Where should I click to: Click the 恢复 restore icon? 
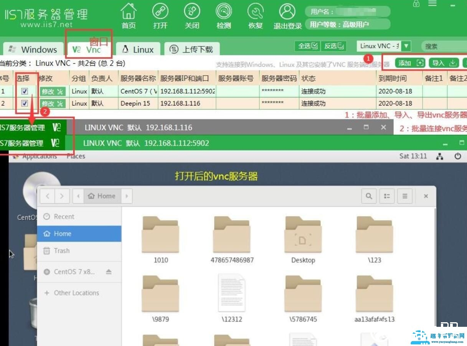255,16
